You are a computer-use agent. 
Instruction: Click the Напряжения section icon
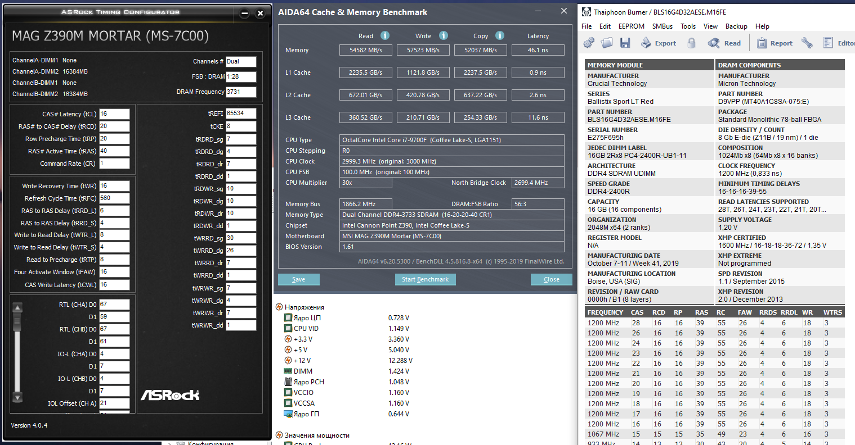(279, 307)
